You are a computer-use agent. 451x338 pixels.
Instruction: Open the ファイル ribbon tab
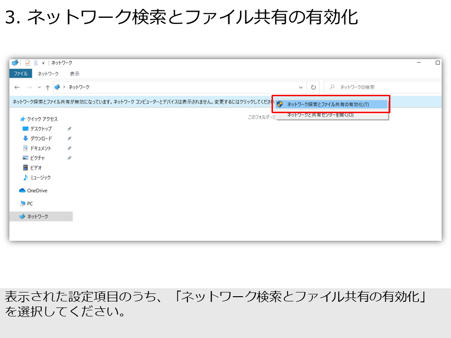[21, 74]
